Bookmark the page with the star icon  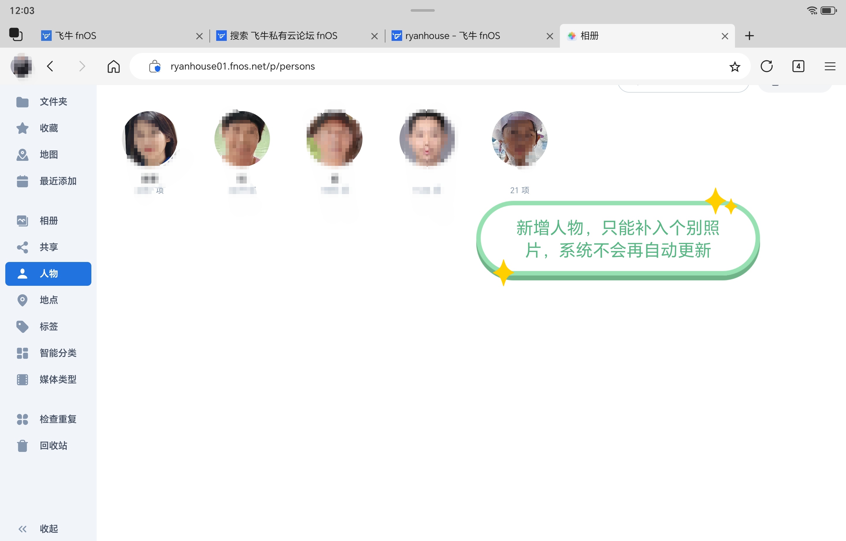coord(735,66)
